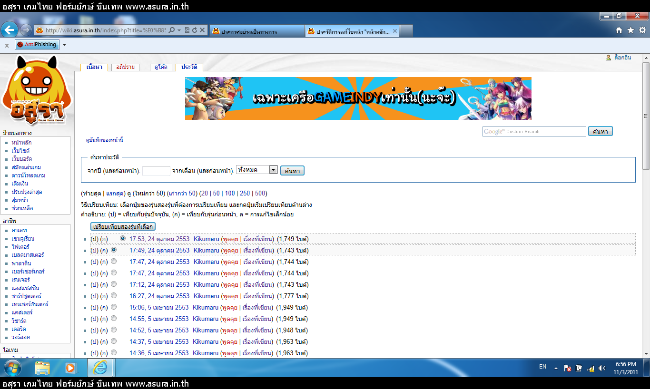Click the Asura monster logo

coord(37,90)
